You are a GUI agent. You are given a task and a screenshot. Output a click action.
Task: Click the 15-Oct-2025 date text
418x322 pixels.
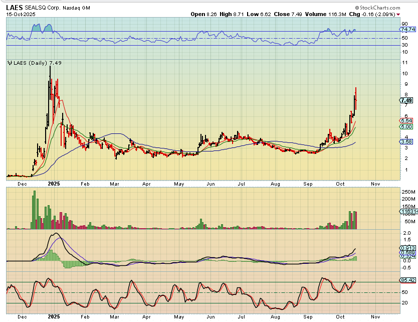(21, 15)
